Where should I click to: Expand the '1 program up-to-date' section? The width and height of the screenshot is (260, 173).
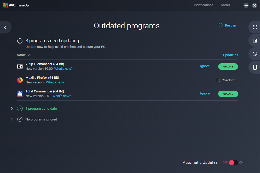(x=12, y=108)
